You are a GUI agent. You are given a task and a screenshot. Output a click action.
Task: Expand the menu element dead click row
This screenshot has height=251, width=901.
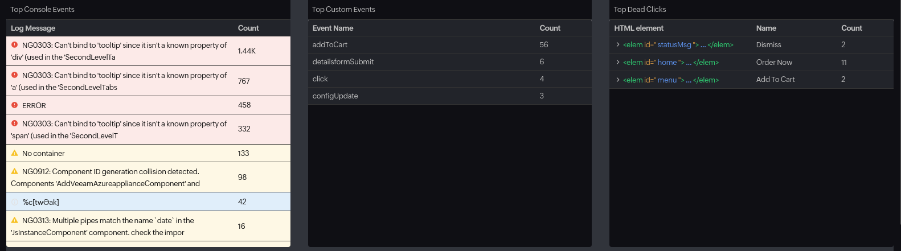[x=618, y=80]
